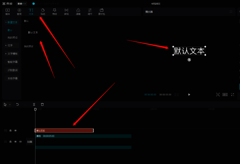240x164 pixels.
Task: Split the clip at playhead
Action: pos(34,105)
